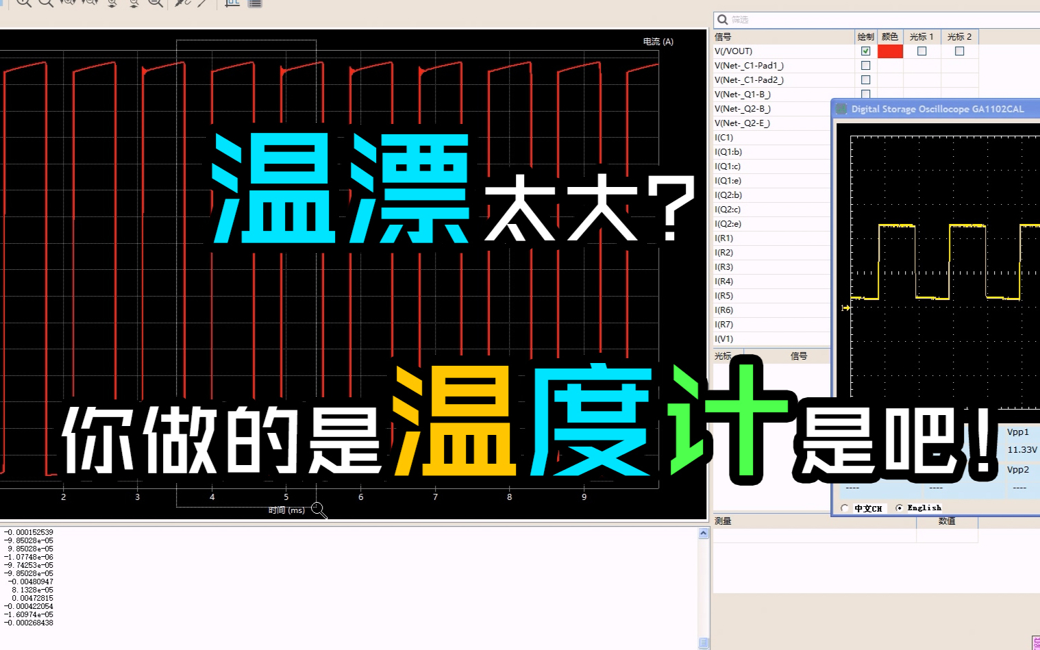Click the Digital Storage Oscilloscope window icon
Screen dimensions: 1040x650
841,109
